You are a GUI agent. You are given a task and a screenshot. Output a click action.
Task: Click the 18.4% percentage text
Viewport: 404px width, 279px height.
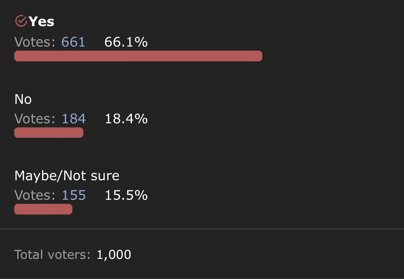point(126,119)
